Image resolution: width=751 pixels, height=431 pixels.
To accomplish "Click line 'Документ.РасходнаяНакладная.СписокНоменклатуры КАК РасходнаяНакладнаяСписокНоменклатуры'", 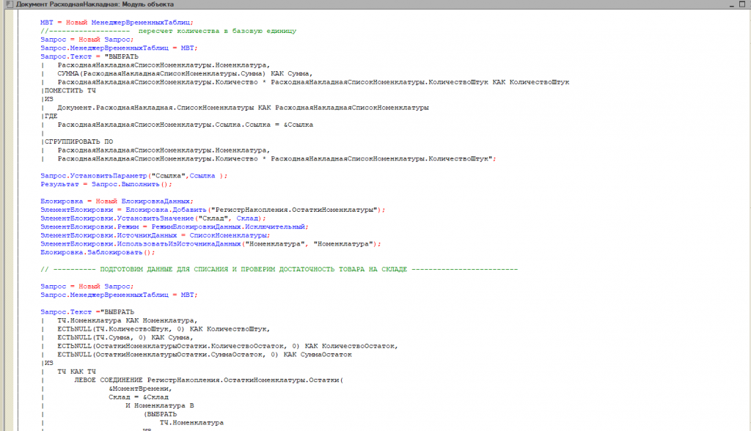I will tap(243, 108).
